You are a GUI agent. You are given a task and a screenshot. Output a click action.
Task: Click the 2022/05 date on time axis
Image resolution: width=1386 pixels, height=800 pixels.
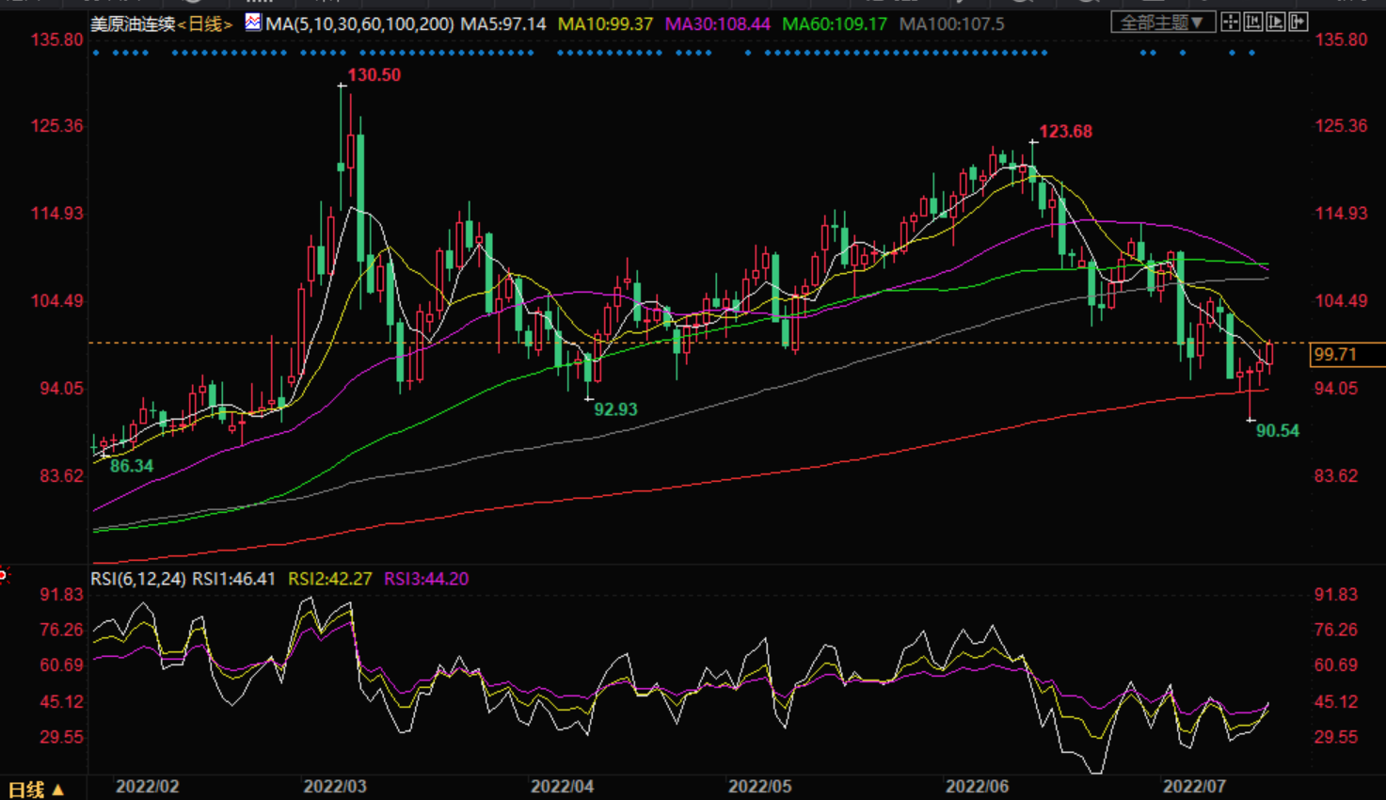[x=760, y=787]
